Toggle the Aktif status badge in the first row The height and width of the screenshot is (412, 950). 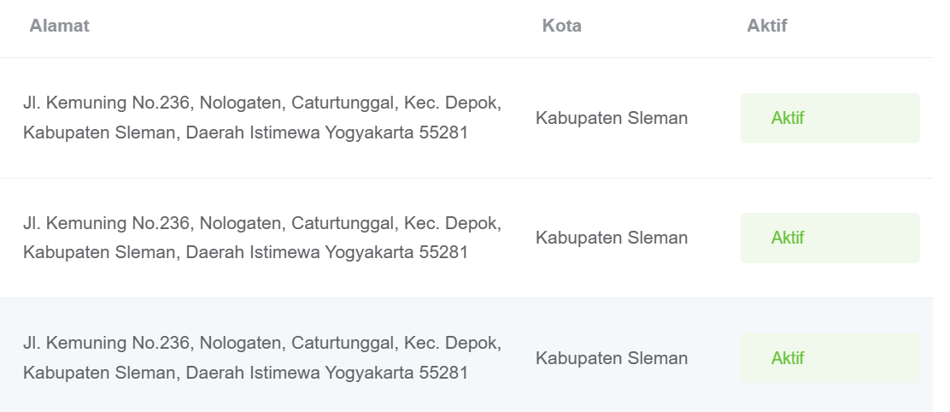pos(830,118)
